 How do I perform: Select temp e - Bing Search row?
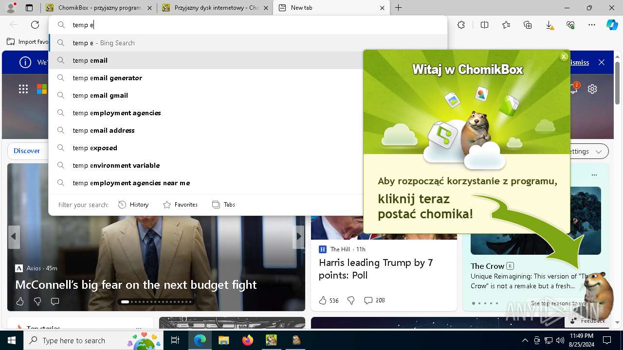[248, 43]
